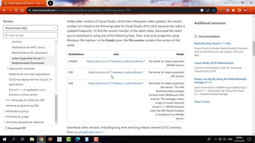255x143 pixels.
Task: Open the red C app in taskbar
Action: (x=96, y=139)
